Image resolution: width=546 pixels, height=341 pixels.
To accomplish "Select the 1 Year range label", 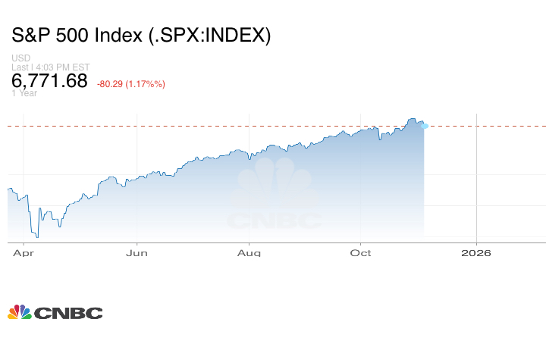I will 24,93.
